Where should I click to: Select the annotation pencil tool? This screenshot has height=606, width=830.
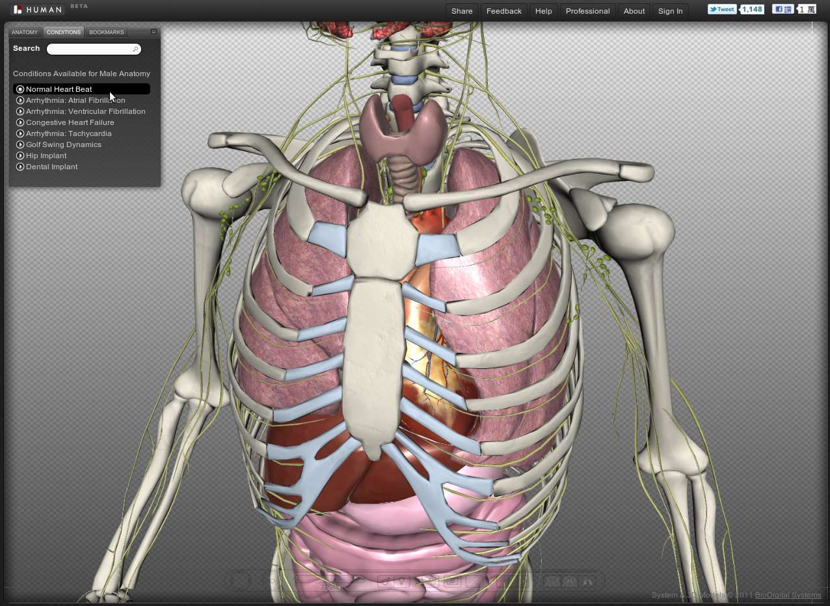click(x=474, y=581)
